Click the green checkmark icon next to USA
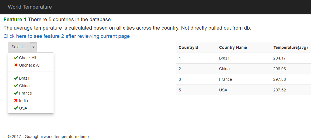The width and height of the screenshot is (311, 140). pyautogui.click(x=16, y=108)
